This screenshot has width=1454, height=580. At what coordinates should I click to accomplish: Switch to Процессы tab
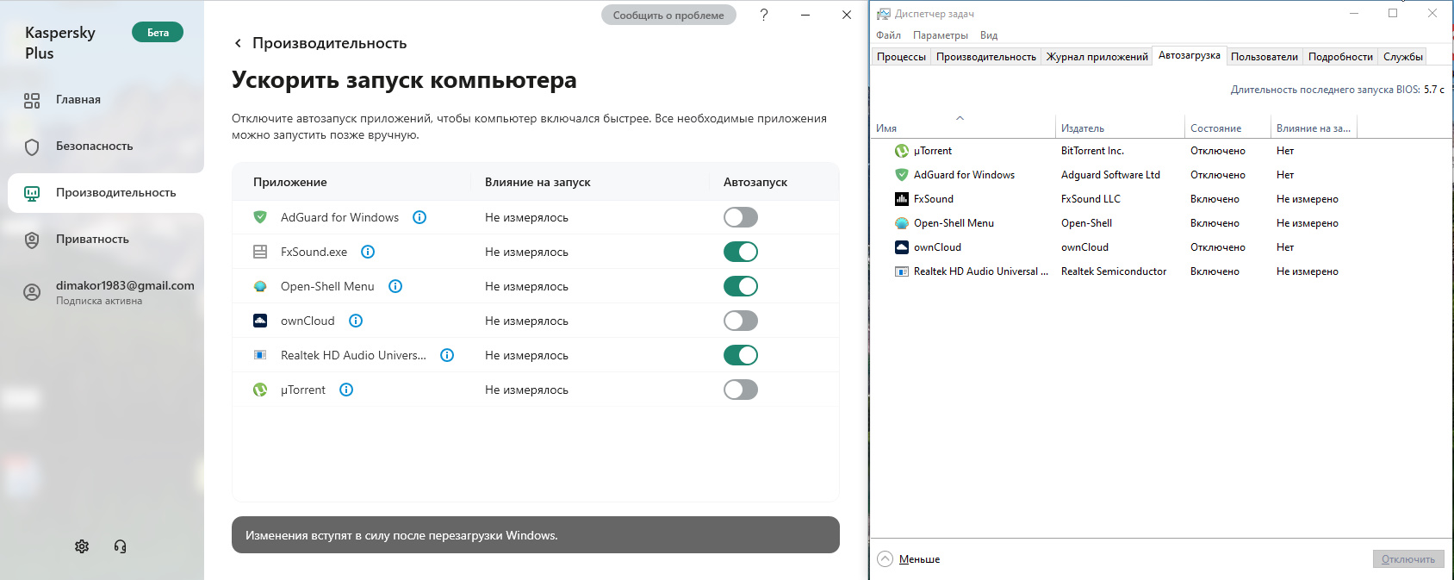pyautogui.click(x=901, y=57)
